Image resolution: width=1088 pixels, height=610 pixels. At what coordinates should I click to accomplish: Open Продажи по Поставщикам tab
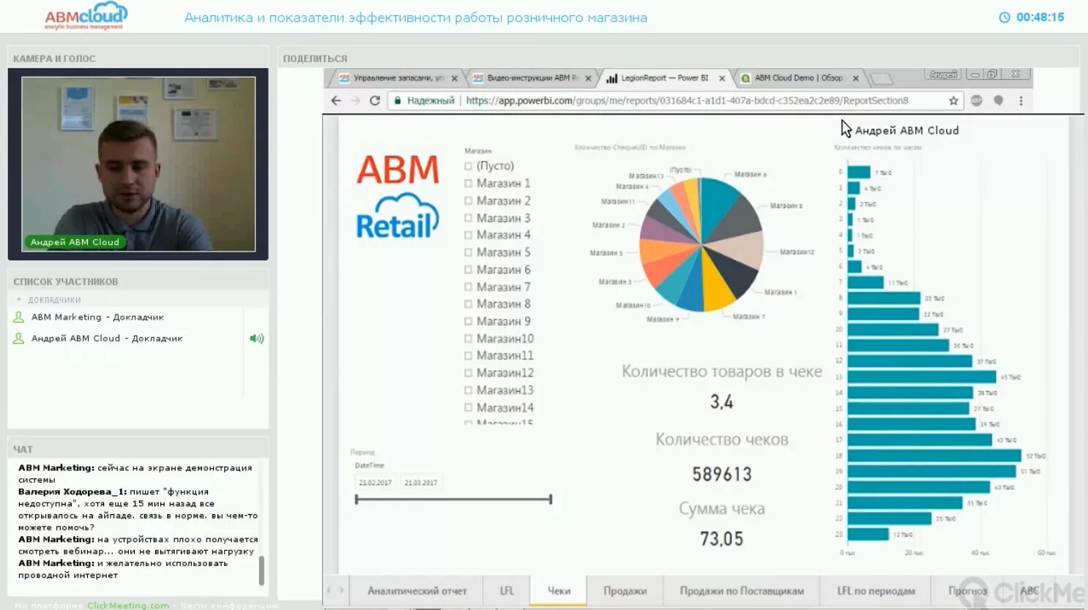(742, 591)
